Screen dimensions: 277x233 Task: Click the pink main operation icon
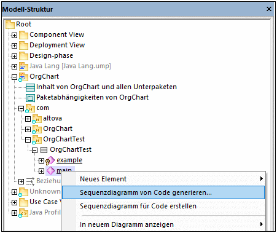(50, 171)
